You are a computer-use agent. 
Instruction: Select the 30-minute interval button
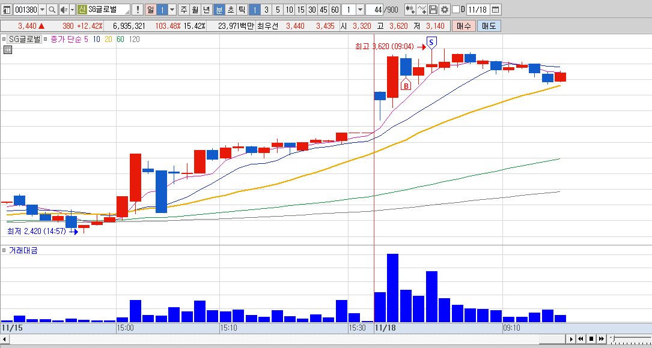tap(312, 10)
